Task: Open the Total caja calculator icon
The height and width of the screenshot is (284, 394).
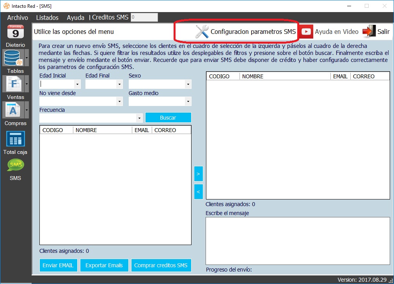Action: (x=15, y=139)
